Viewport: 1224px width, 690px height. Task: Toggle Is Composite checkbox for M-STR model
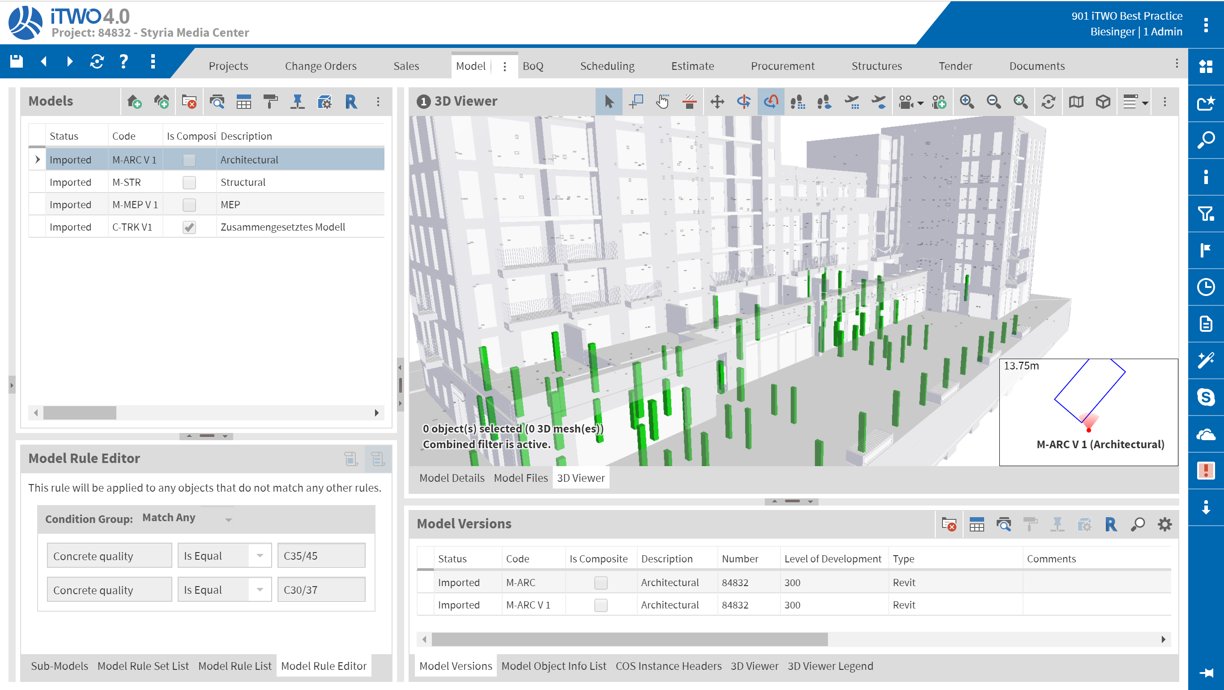(189, 183)
